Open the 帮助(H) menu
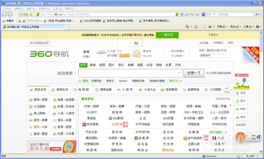The image size is (264, 159). [x=69, y=9]
